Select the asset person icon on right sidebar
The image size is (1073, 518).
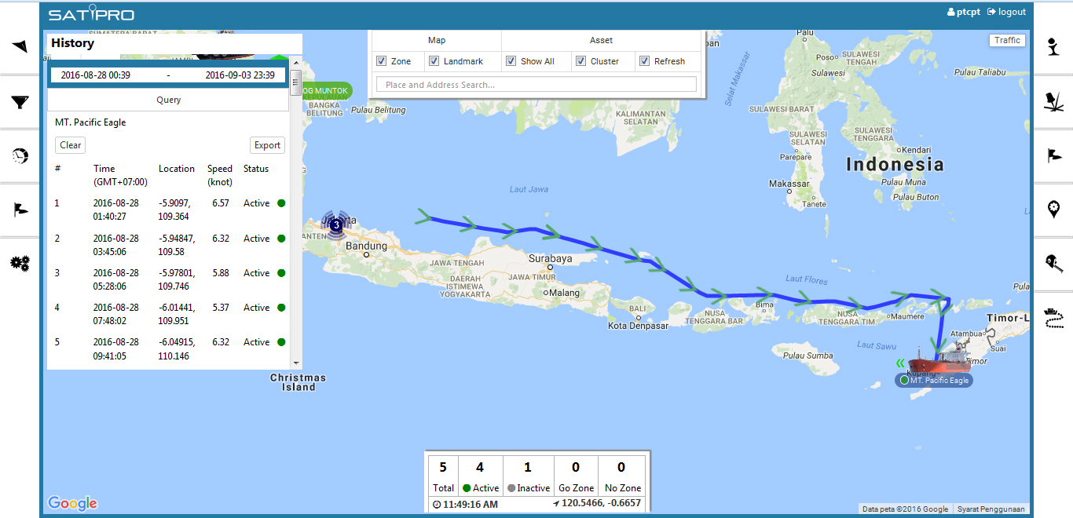click(x=1054, y=47)
